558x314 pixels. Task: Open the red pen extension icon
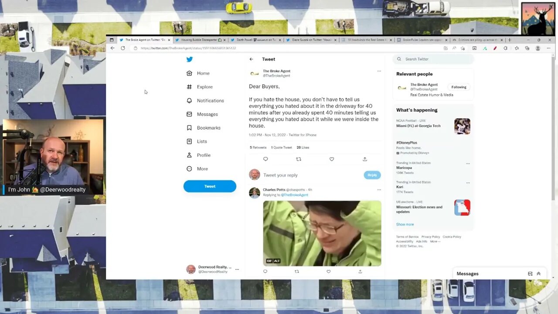coord(495,48)
